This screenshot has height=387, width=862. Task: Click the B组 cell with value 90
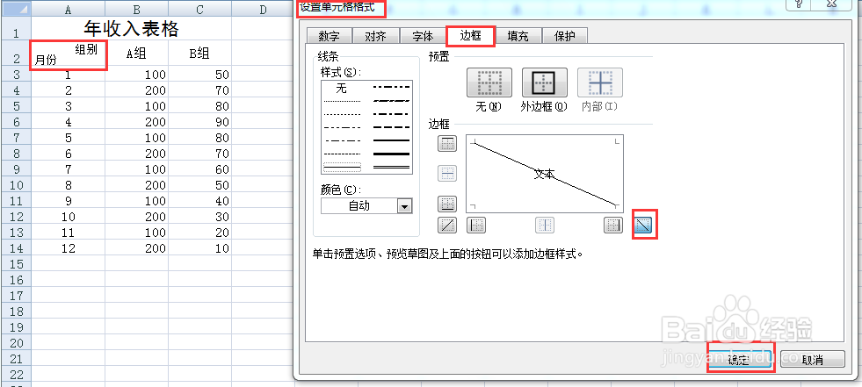click(x=200, y=122)
